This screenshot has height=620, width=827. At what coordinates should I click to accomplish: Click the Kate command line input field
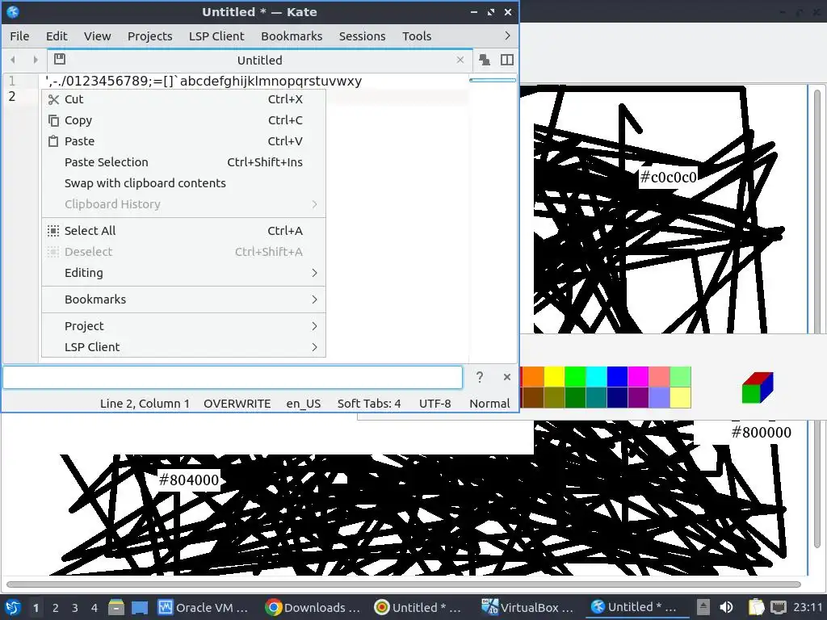(x=233, y=378)
